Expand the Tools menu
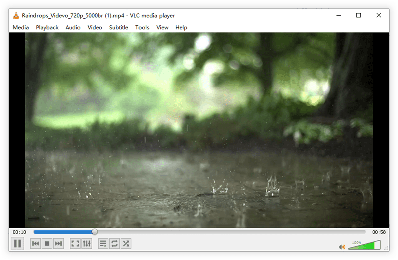The width and height of the screenshot is (398, 260). [x=142, y=27]
